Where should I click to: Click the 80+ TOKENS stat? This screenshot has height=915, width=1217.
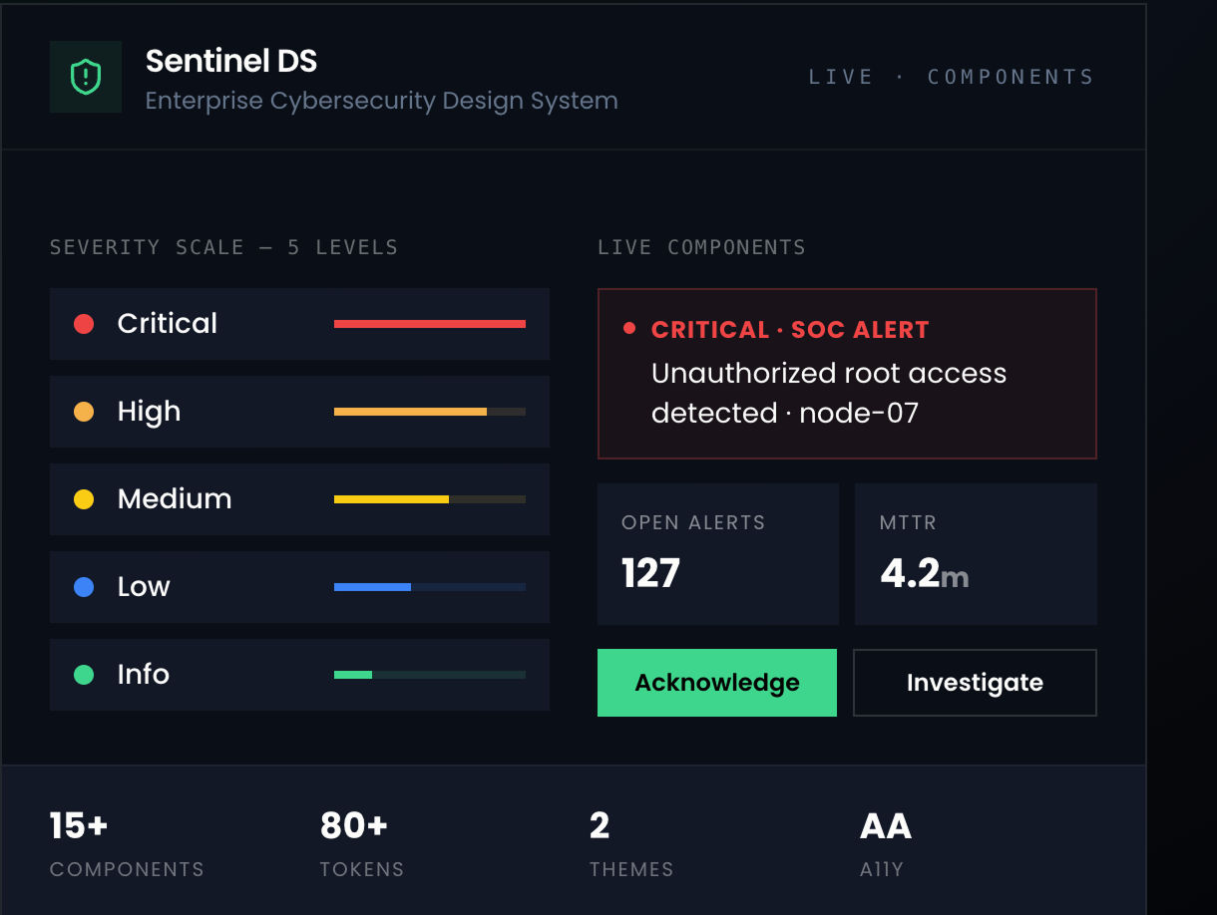click(x=362, y=845)
